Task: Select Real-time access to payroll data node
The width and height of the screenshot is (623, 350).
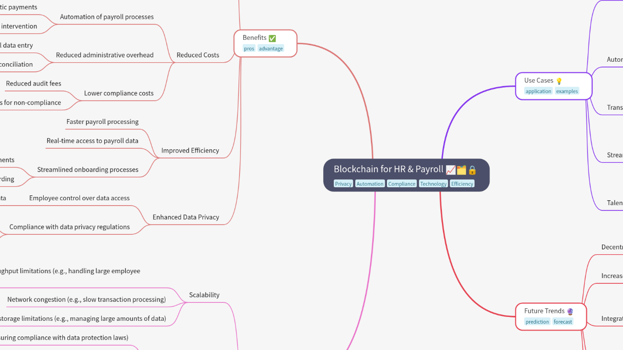Action: pos(92,140)
